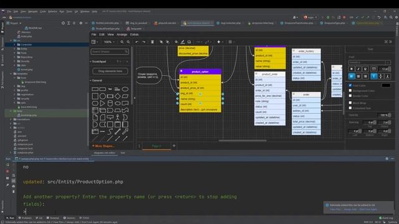Click the horizontal canvas scrollbar

243,141
